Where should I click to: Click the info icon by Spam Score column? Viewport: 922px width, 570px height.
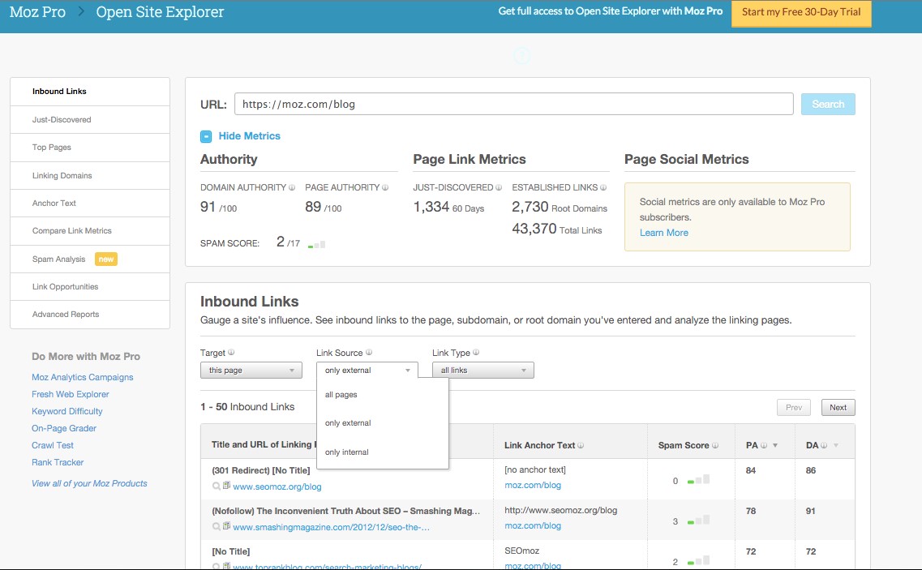click(715, 445)
